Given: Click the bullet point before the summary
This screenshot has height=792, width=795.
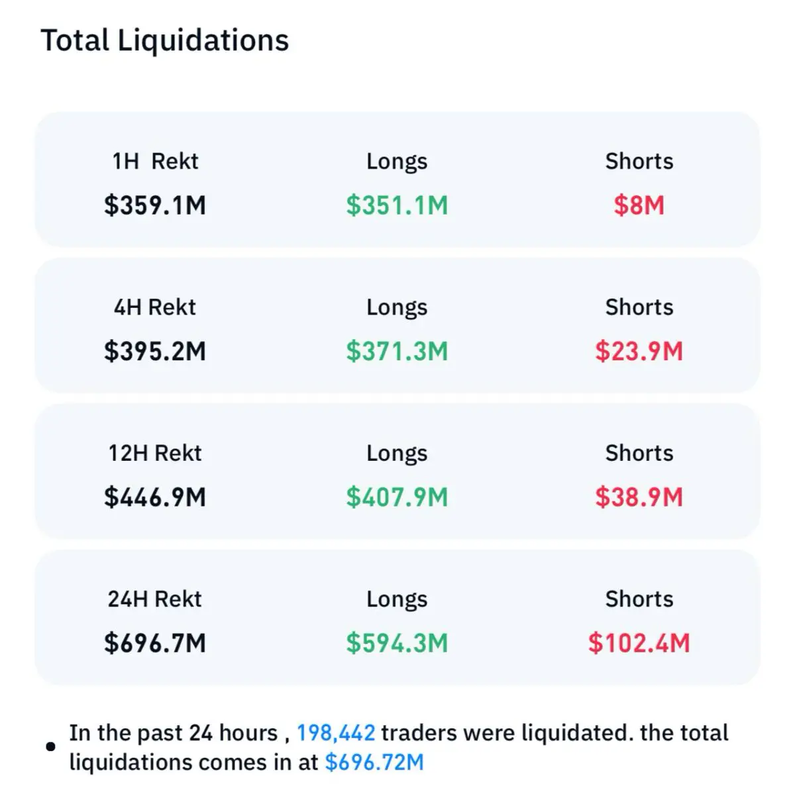Looking at the screenshot, I should 50,748.
